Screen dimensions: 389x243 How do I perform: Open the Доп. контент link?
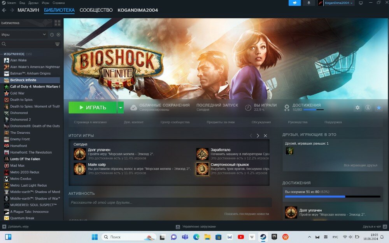pyautogui.click(x=134, y=122)
